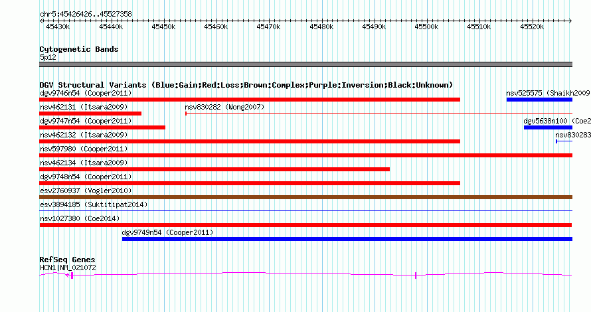Click the 5p12 band label
Screen dimensions: 591x312
[x=48, y=57]
